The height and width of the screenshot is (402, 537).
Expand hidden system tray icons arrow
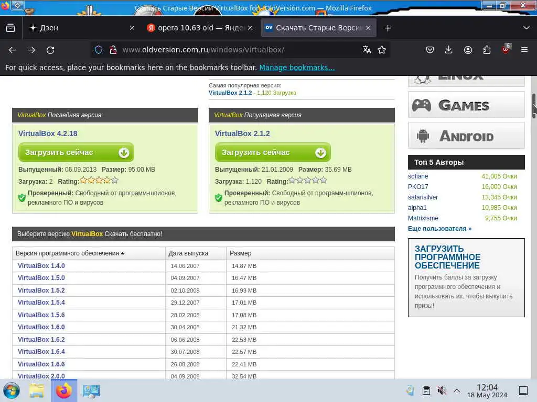pos(457,390)
